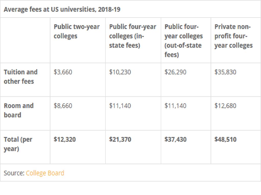Click the 'Public four-year colleges (out-of-state fees)' header
261x195 pixels.
pyautogui.click(x=184, y=41)
